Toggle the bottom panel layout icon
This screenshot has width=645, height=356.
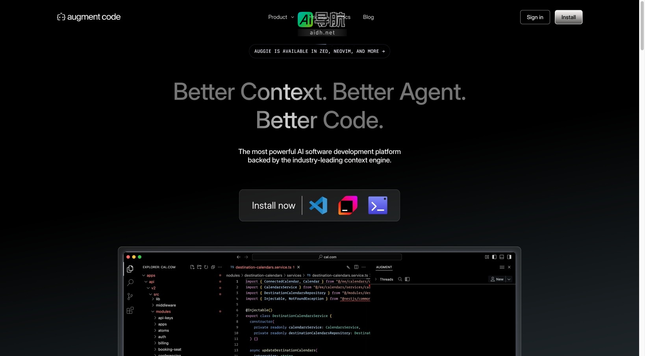502,257
